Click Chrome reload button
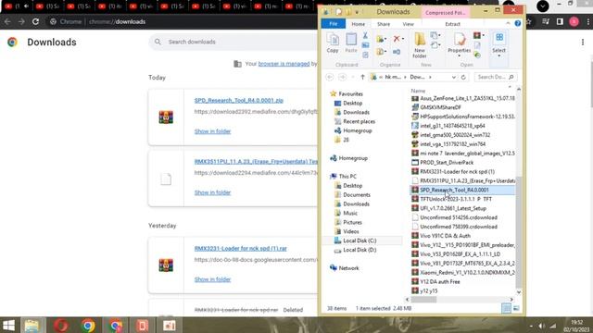The image size is (593, 333). point(35,22)
